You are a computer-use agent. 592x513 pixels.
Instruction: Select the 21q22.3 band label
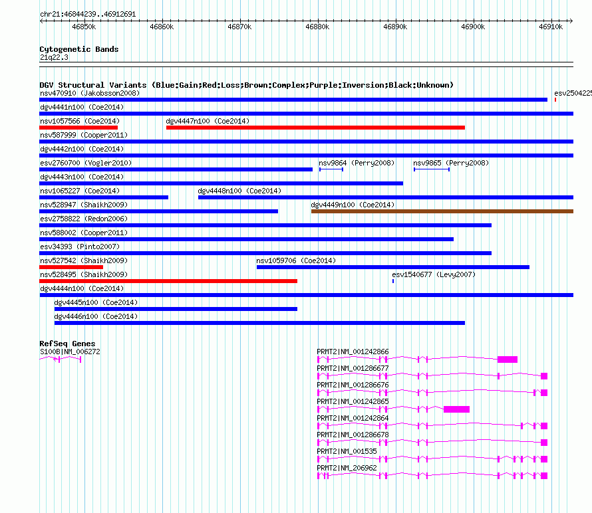pos(54,57)
